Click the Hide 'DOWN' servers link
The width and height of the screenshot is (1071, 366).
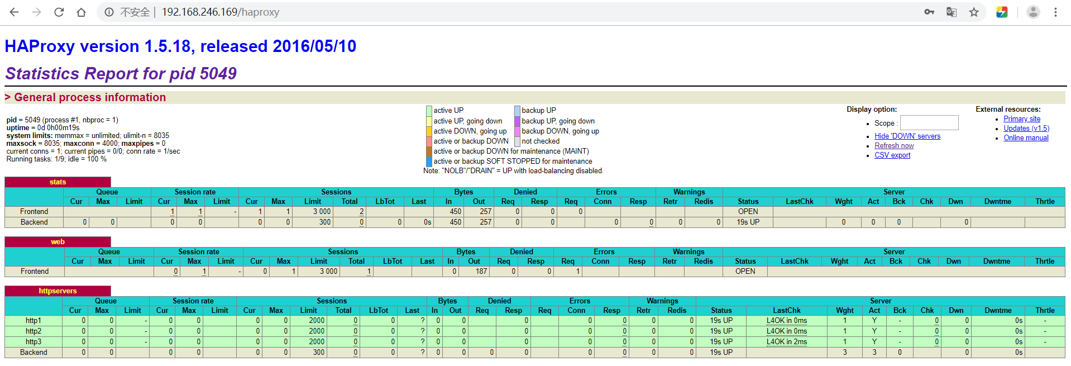click(907, 136)
